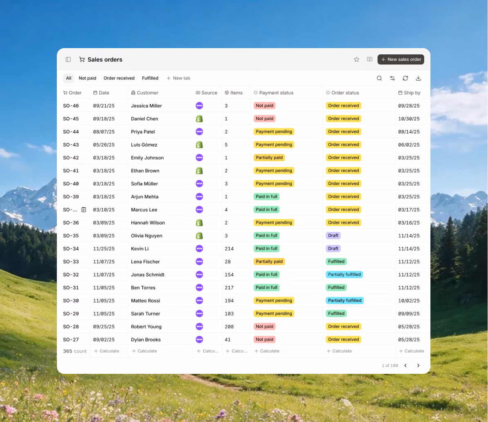
Task: Click the 1 of 100 page indicator
Action: point(390,365)
